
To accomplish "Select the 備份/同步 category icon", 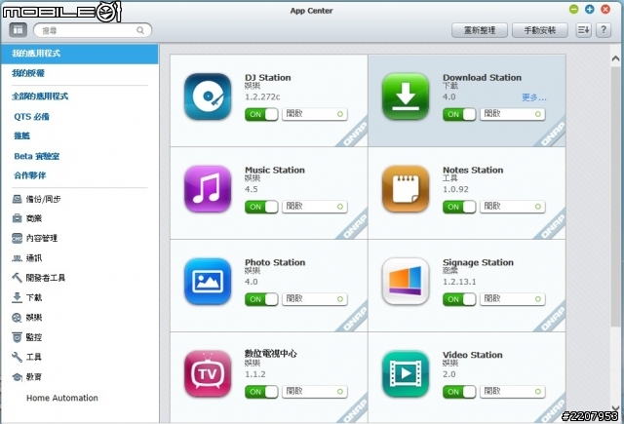I will (17, 199).
